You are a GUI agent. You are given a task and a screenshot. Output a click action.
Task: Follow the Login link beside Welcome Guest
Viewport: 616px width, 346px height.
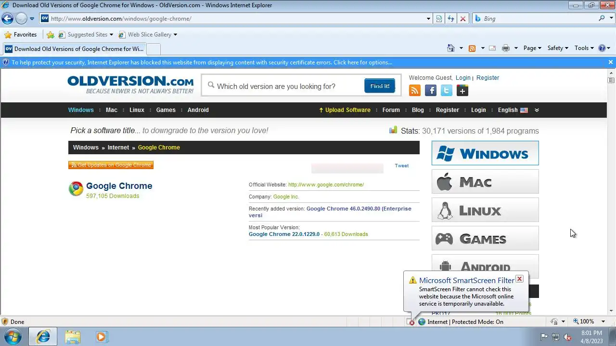tap(463, 78)
